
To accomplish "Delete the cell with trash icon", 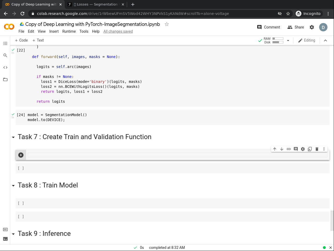I will [x=317, y=149].
